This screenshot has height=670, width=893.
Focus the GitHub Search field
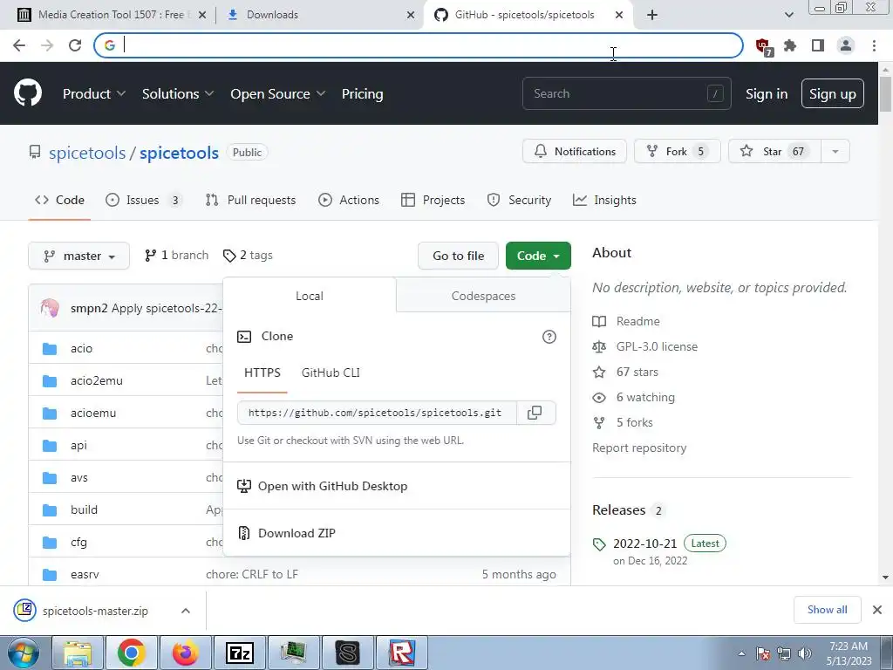(626, 93)
